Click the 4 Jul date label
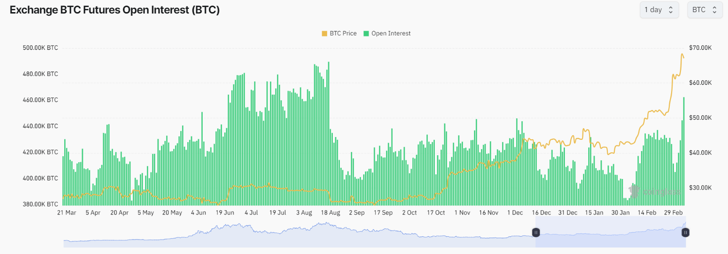Image resolution: width=728 pixels, height=254 pixels. pos(251,213)
